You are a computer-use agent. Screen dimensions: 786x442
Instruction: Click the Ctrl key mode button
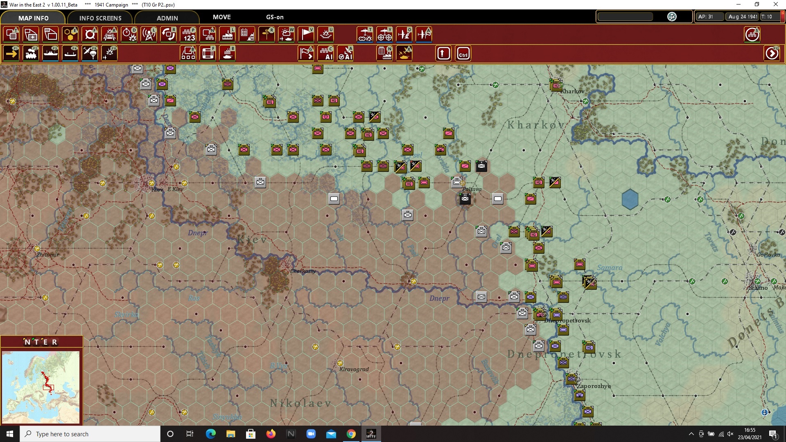(x=463, y=54)
